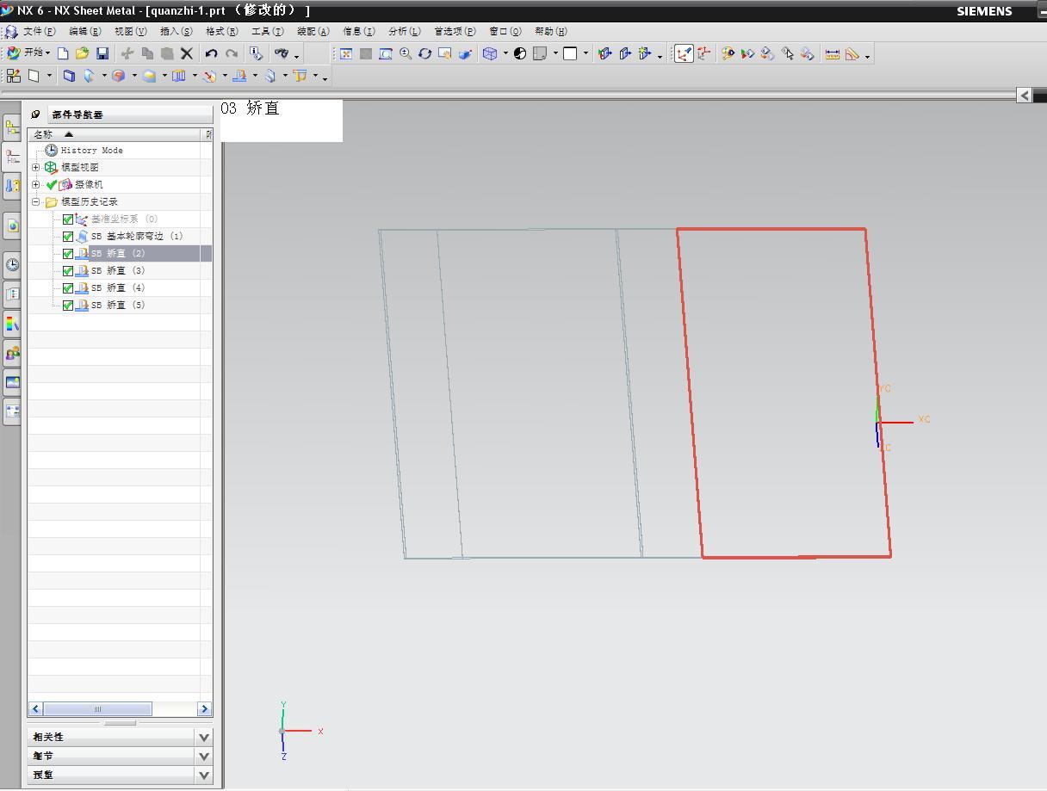Click the navigator scroll right arrow
The height and width of the screenshot is (791, 1047).
[x=205, y=709]
